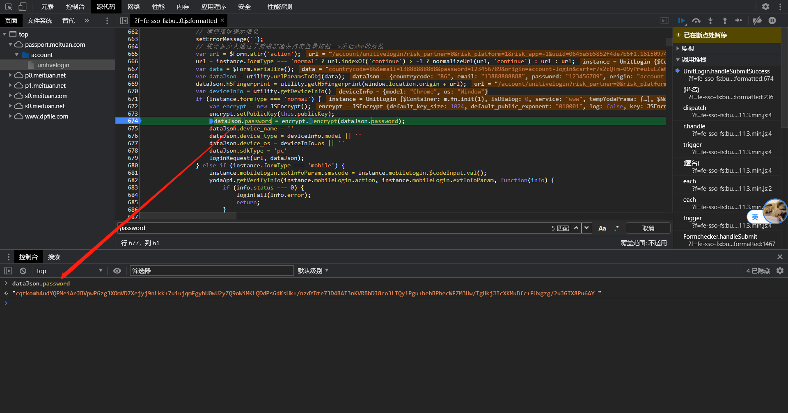
Task: Open console settings gear
Action: tap(780, 271)
